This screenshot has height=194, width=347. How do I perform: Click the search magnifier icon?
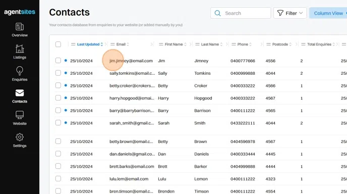pyautogui.click(x=217, y=13)
